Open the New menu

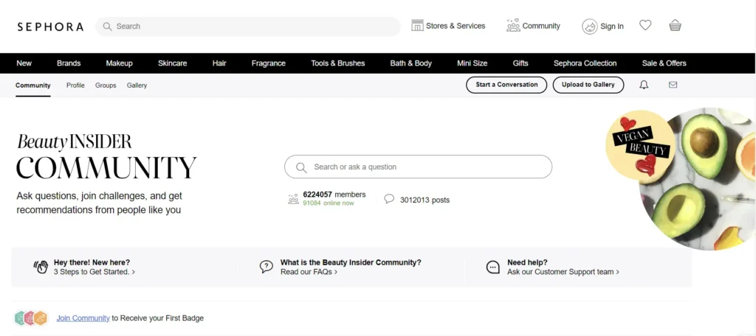coord(24,63)
